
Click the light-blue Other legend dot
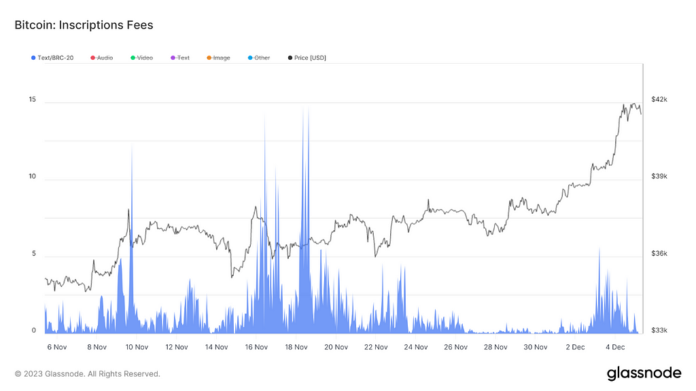(x=250, y=58)
